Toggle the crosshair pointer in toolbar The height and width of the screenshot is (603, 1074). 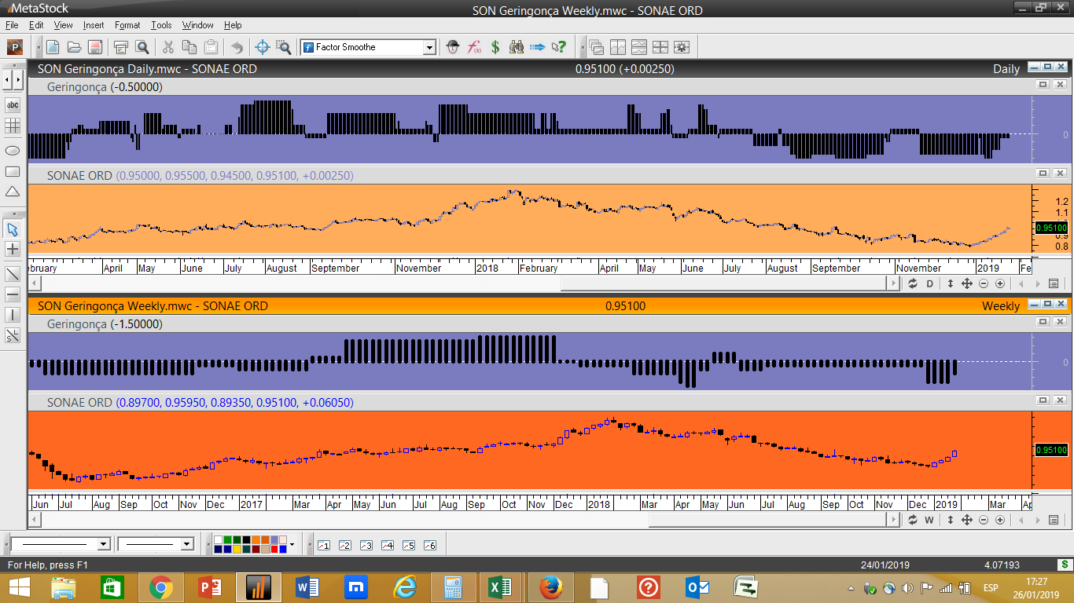click(263, 47)
